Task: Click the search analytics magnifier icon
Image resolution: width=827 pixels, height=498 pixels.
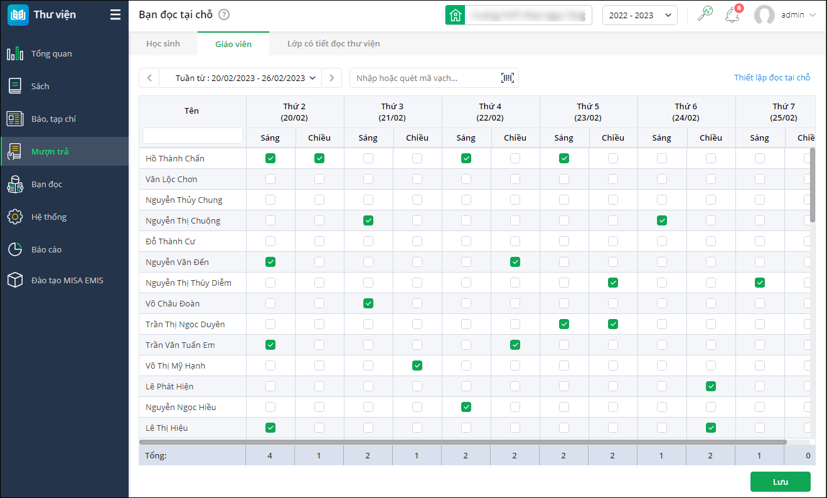Action: (x=705, y=14)
